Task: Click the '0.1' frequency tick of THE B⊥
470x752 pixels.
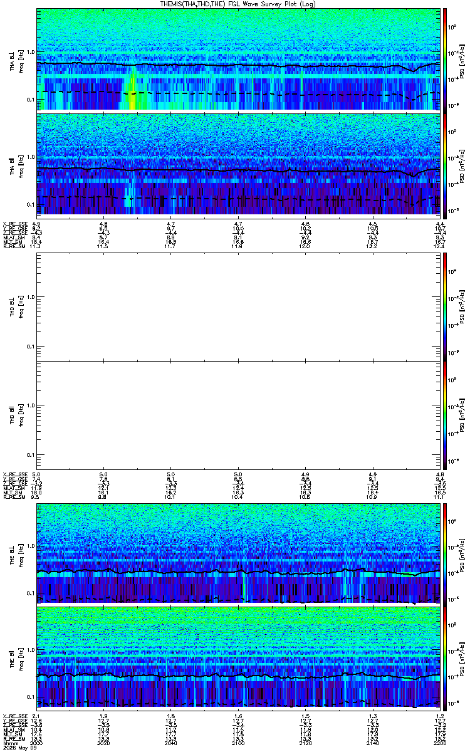Action: (x=30, y=592)
